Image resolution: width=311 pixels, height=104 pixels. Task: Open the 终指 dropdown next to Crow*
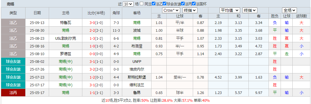point(190,10)
